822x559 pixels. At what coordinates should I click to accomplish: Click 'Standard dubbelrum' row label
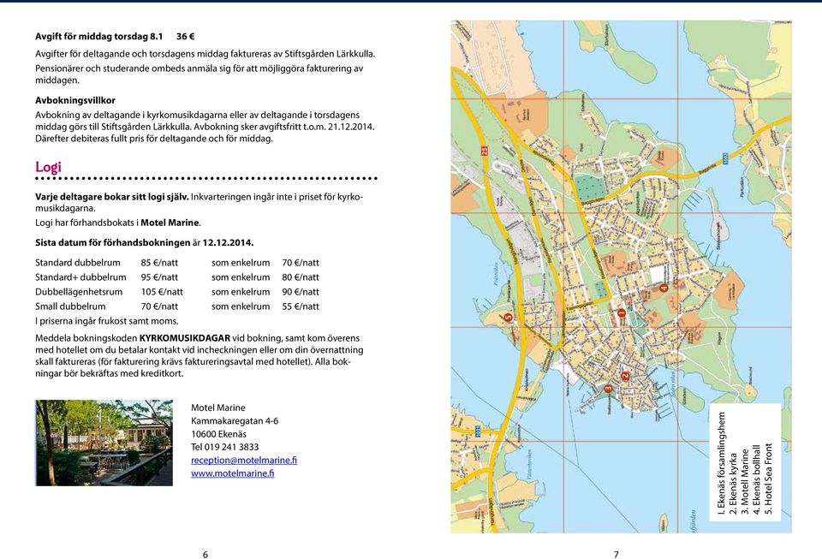point(78,263)
